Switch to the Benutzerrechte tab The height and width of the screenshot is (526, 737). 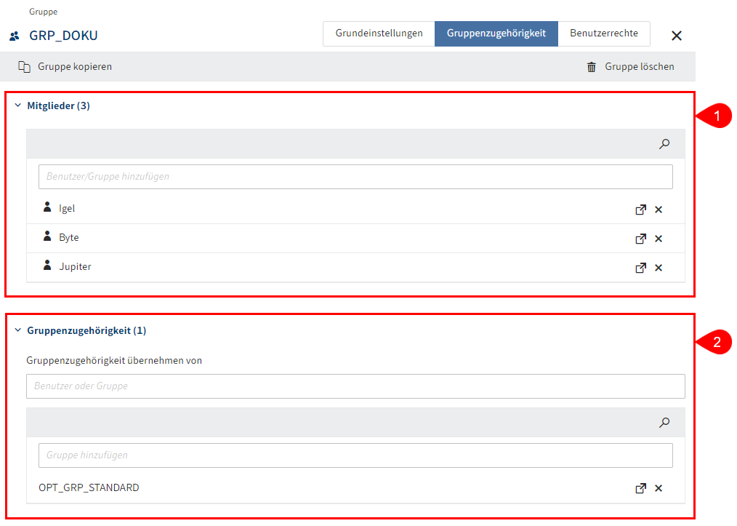point(603,33)
